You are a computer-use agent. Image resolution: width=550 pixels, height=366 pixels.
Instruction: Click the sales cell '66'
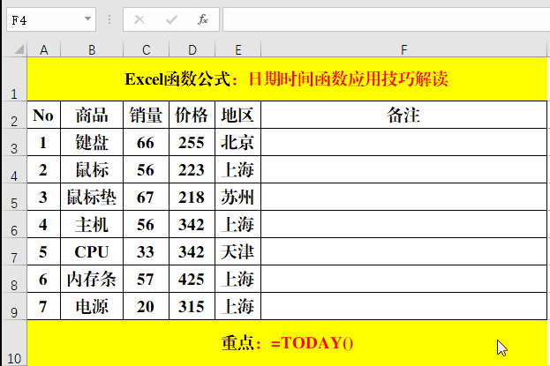tap(147, 142)
